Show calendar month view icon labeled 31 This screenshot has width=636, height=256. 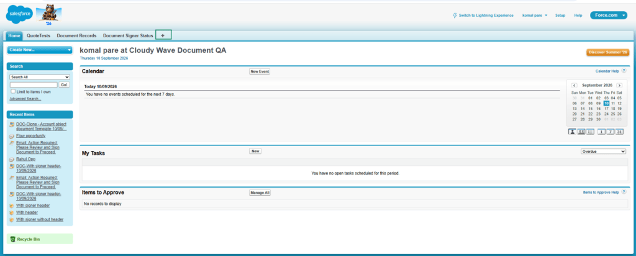(x=619, y=132)
